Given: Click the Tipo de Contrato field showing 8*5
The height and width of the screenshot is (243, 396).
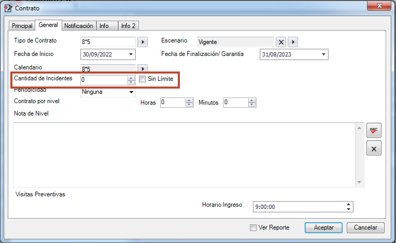Looking at the screenshot, I should (108, 42).
